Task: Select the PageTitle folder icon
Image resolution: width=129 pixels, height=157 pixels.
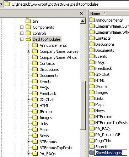Action: point(92,140)
